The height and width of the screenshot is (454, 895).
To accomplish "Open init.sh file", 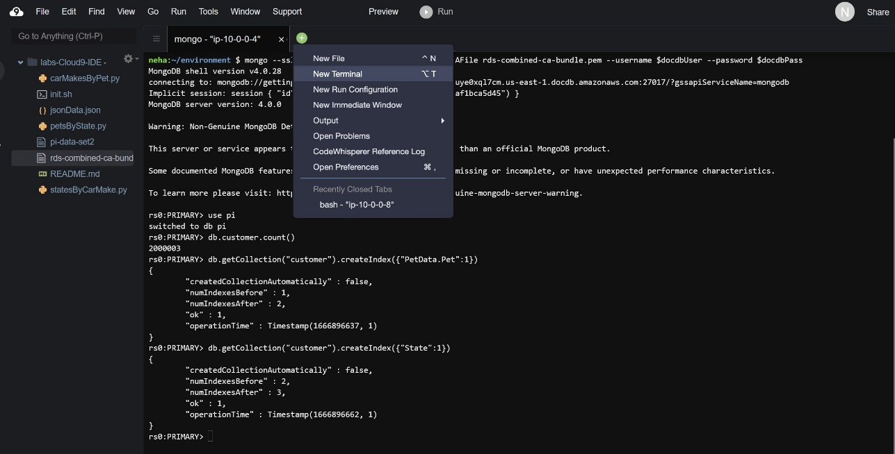I will 61,94.
